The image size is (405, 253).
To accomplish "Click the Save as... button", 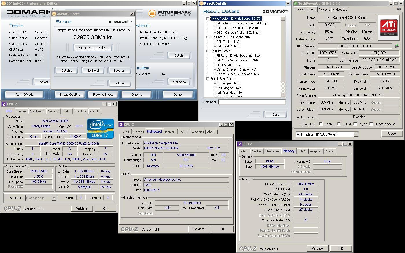I will pyautogui.click(x=120, y=71).
